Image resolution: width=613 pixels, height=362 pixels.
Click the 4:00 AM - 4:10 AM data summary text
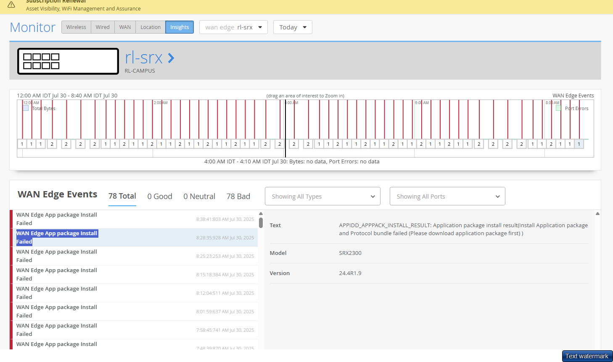click(292, 162)
